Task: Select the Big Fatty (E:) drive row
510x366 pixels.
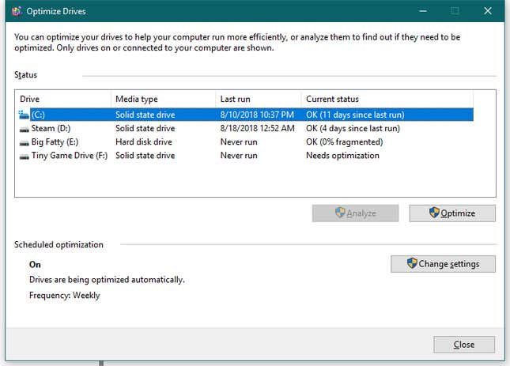Action: [x=246, y=142]
